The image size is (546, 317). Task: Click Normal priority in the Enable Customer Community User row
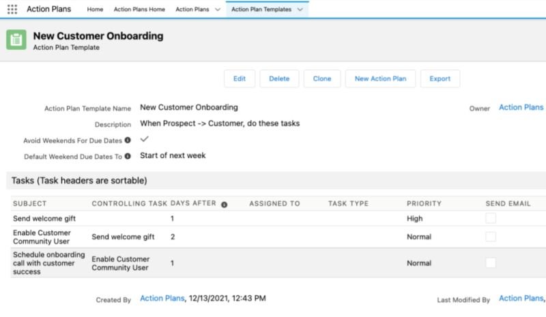(419, 237)
